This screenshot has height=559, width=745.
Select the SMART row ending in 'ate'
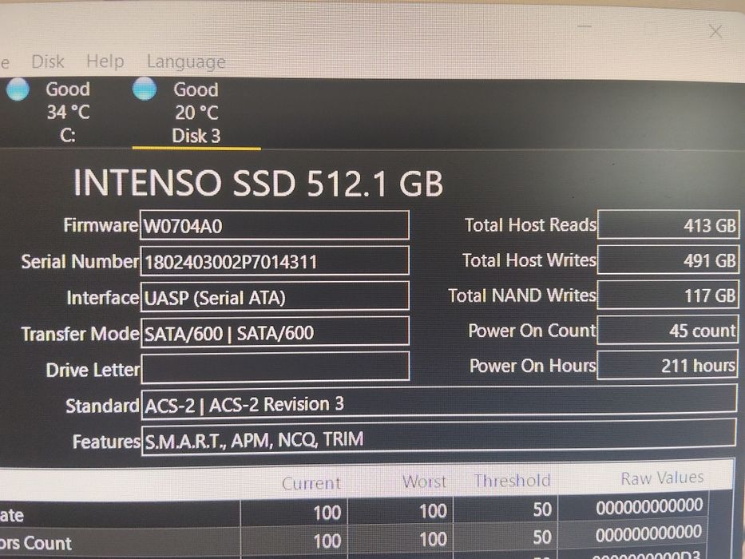pyautogui.click(x=354, y=513)
